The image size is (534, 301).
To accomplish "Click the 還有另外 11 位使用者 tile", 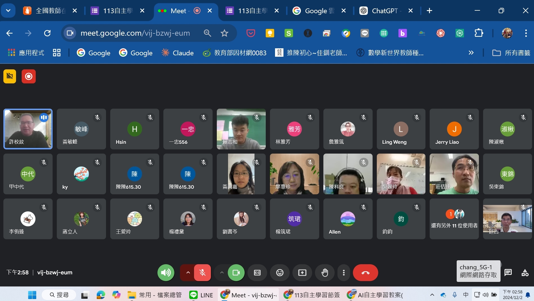I will click(x=454, y=219).
